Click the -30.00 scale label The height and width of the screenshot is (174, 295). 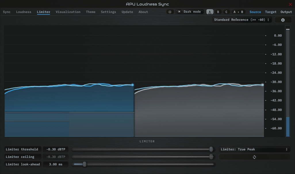click(276, 82)
